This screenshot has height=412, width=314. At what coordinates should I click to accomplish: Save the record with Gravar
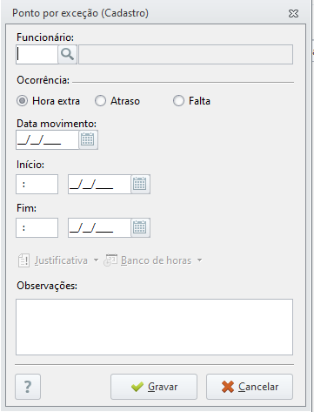pyautogui.click(x=154, y=387)
